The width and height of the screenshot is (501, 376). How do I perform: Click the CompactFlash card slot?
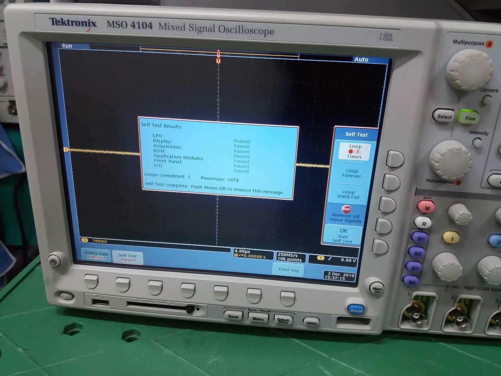click(161, 307)
